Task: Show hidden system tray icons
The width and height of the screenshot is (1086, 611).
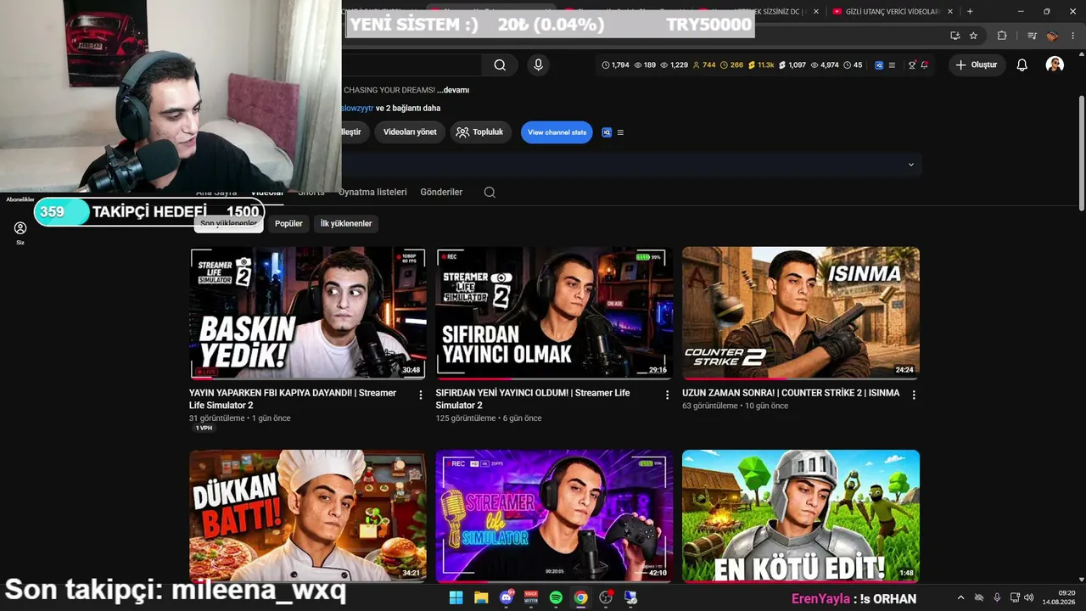Action: pyautogui.click(x=960, y=597)
